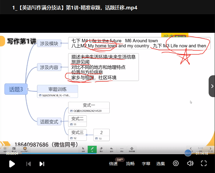Screen dimensions: 215x173
Task: Open image attachment 13 under node 2
Action: (98, 139)
